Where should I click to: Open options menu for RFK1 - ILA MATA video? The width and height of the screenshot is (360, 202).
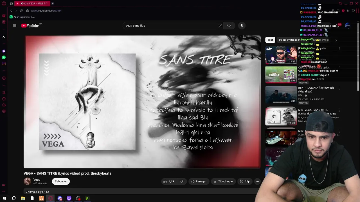tap(339, 88)
